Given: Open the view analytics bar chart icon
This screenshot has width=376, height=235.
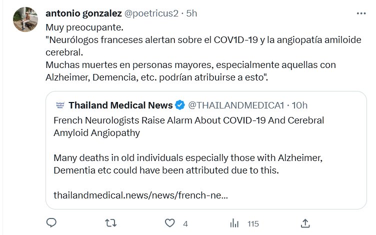Looking at the screenshot, I should (x=234, y=223).
